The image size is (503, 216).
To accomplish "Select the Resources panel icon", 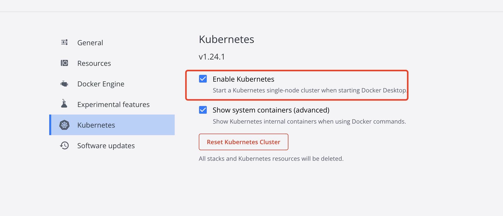I will click(x=64, y=63).
